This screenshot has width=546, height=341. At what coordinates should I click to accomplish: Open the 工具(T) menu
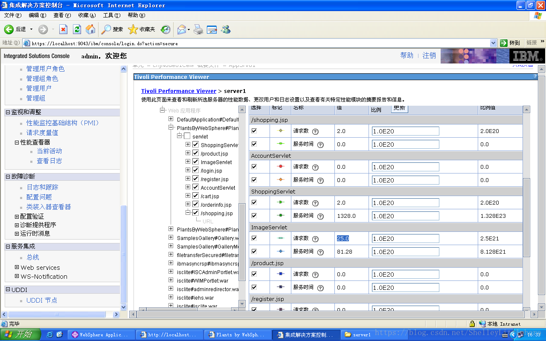112,15
